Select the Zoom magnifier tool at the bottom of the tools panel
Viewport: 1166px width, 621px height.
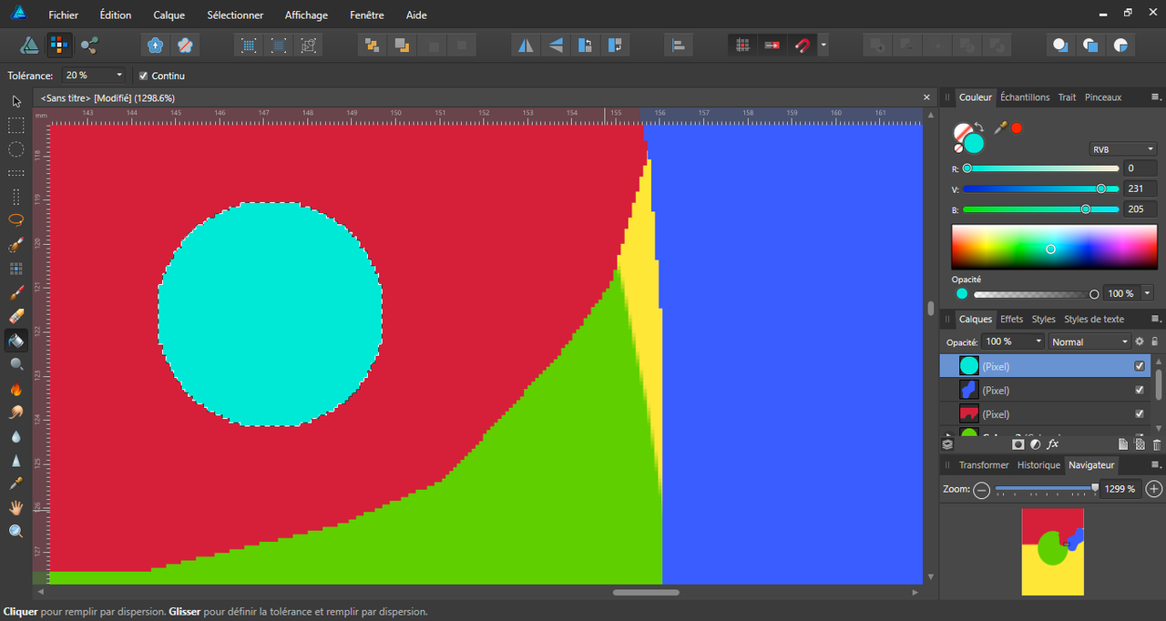point(15,531)
